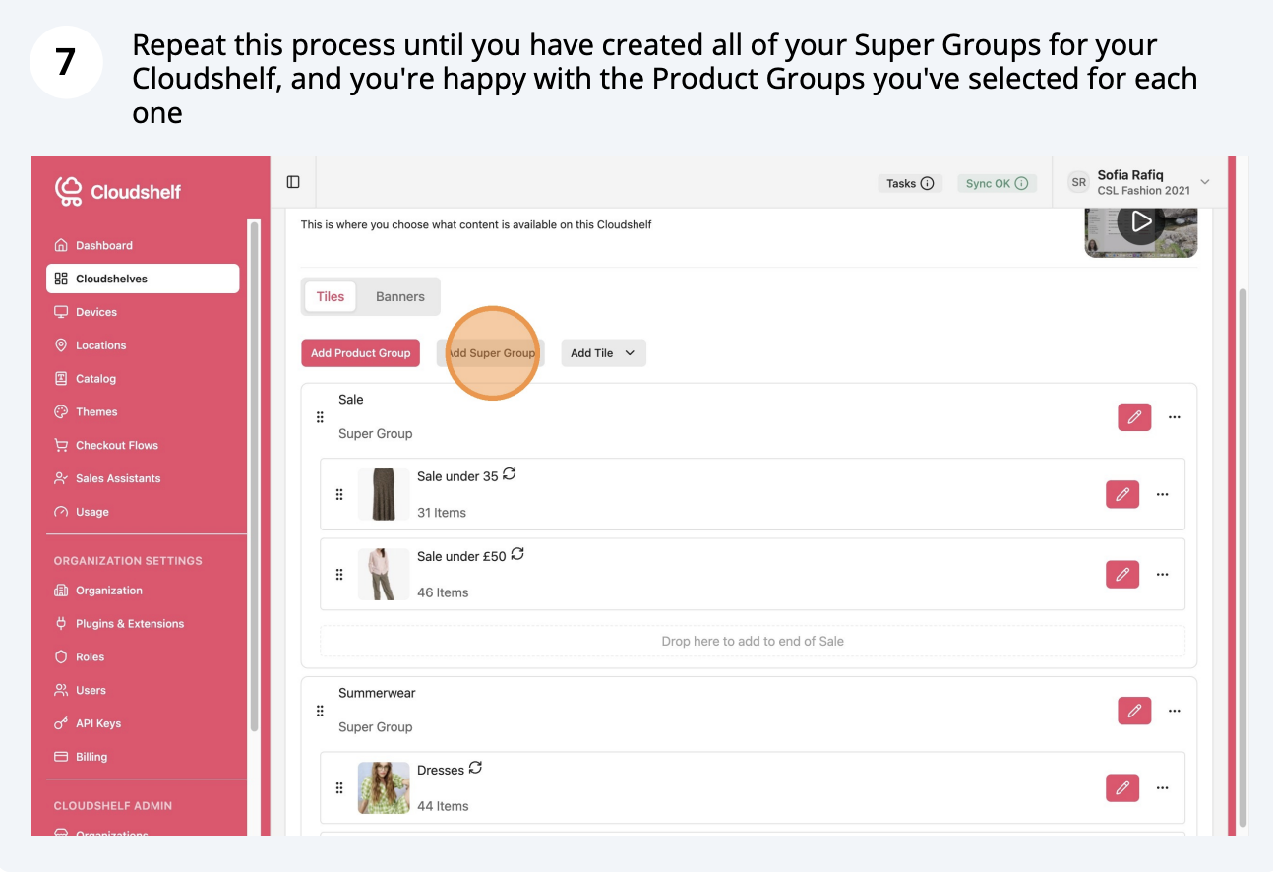Click the '44 Items' count text

pos(443,806)
